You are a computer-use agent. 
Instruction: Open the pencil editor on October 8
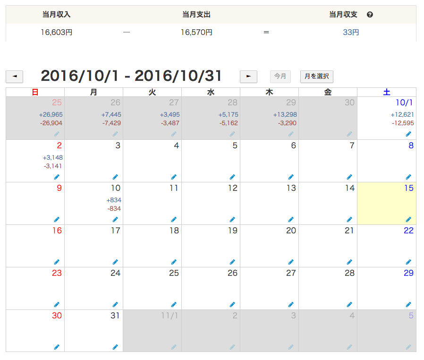[x=408, y=176]
